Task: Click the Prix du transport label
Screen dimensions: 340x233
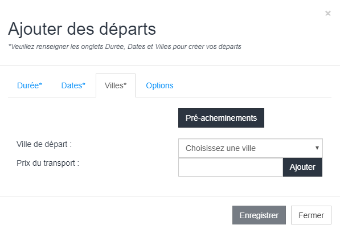Action: (48, 163)
